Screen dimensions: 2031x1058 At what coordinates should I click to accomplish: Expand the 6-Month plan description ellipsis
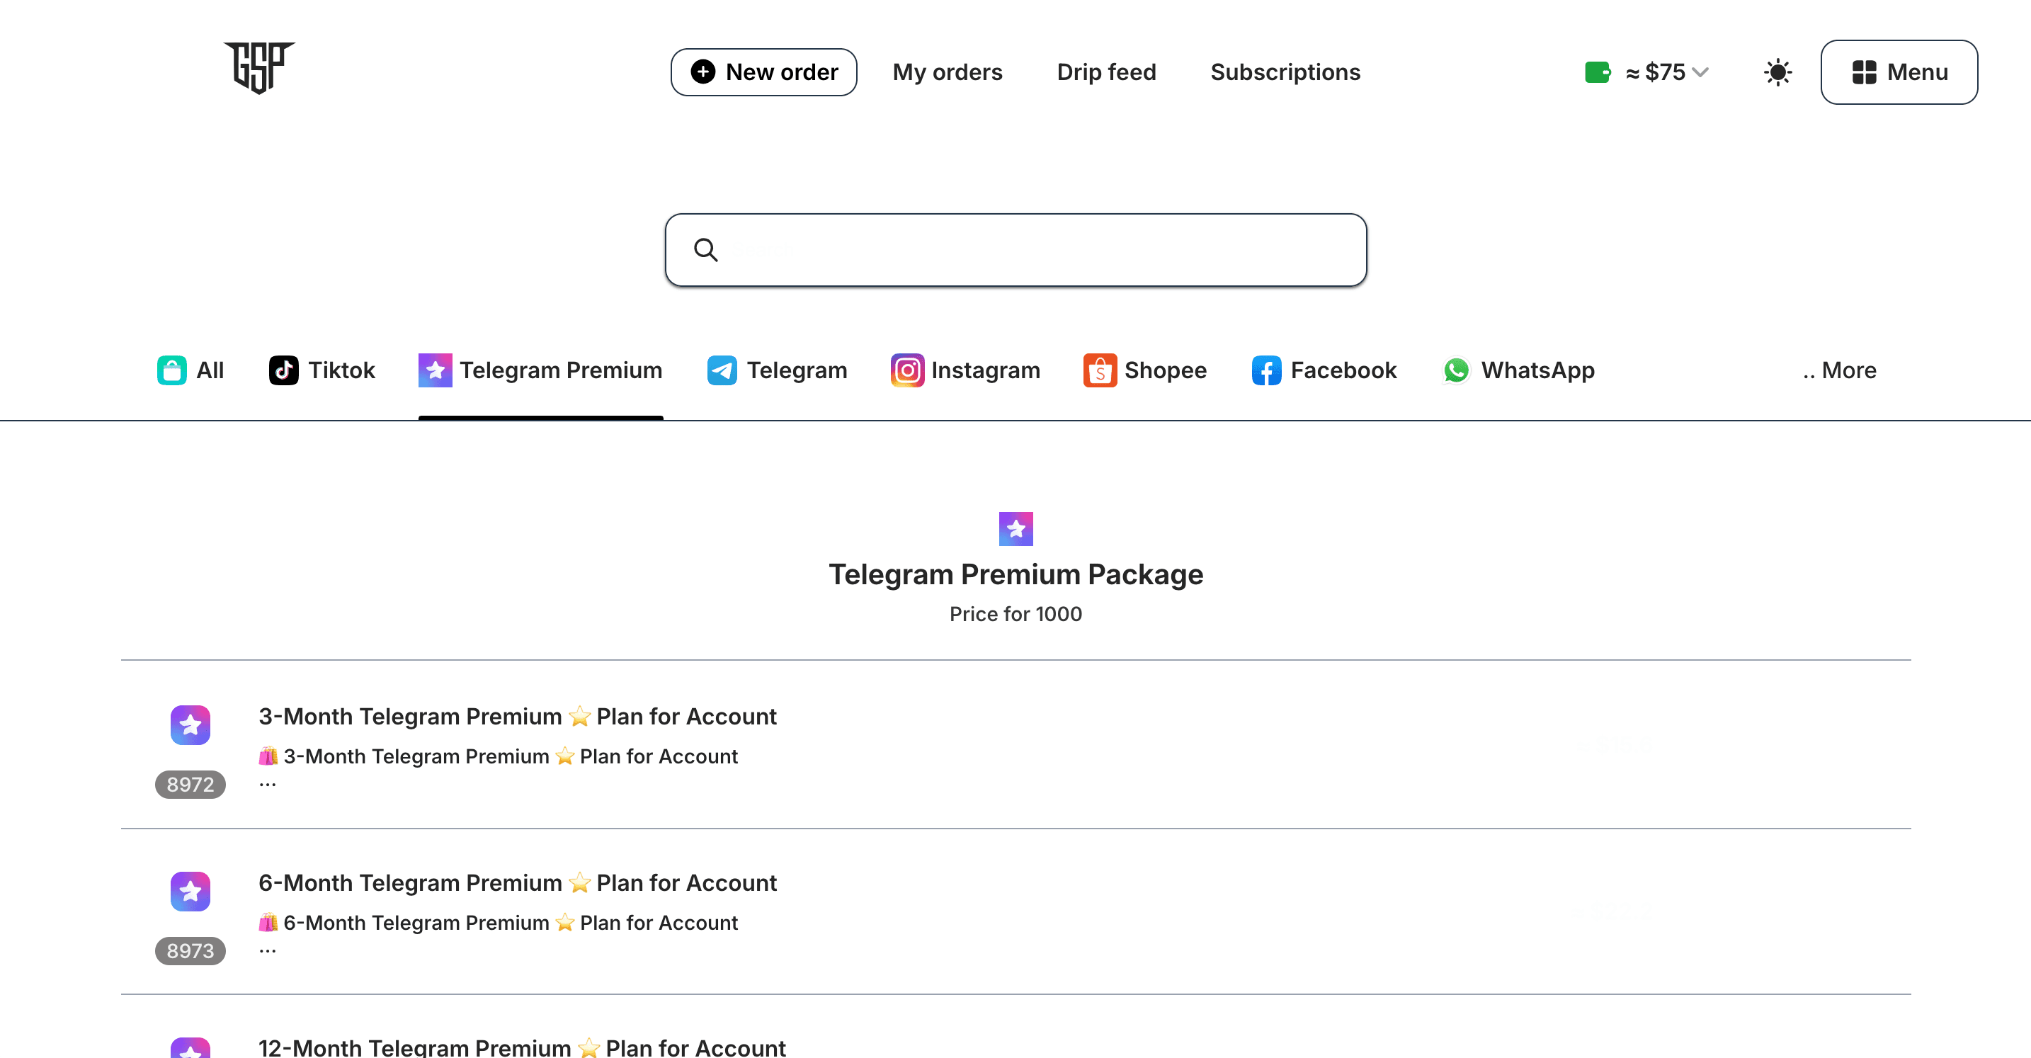[267, 950]
